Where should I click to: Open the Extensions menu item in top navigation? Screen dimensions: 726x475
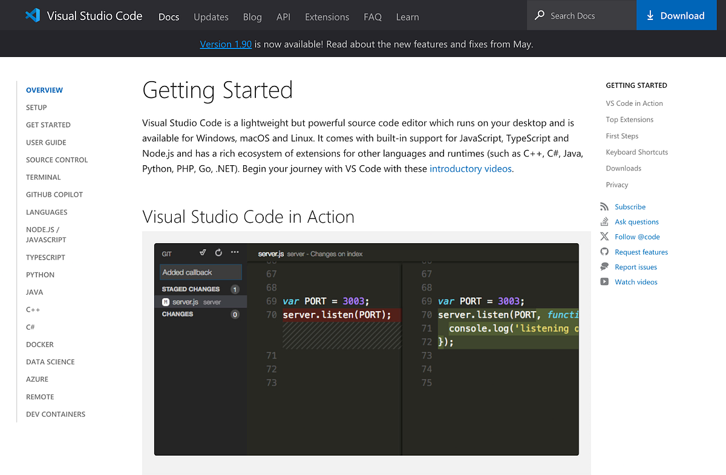pyautogui.click(x=327, y=17)
